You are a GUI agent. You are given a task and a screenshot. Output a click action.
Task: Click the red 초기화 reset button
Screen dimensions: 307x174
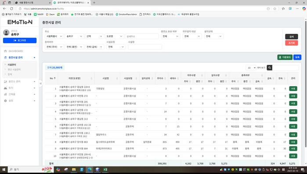(x=292, y=43)
